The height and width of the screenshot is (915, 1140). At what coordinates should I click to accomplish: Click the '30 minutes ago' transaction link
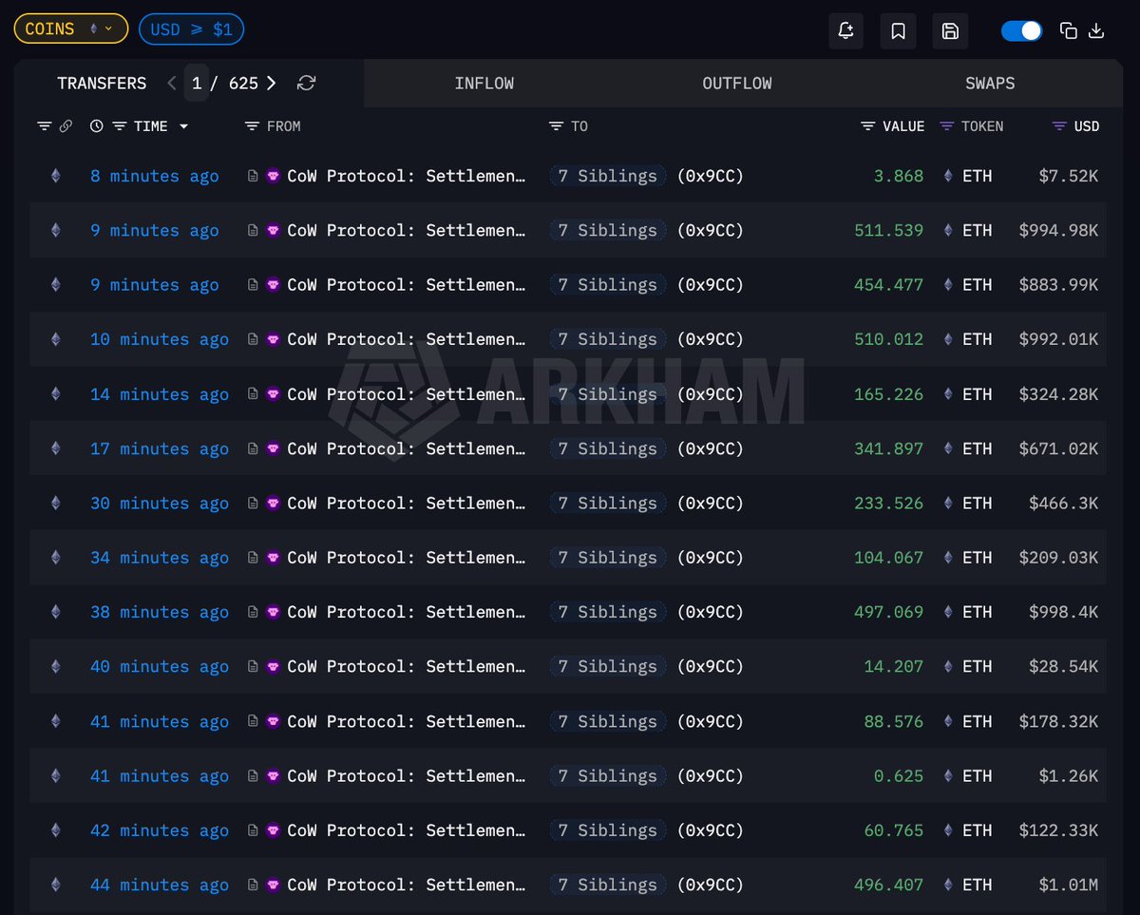click(160, 504)
